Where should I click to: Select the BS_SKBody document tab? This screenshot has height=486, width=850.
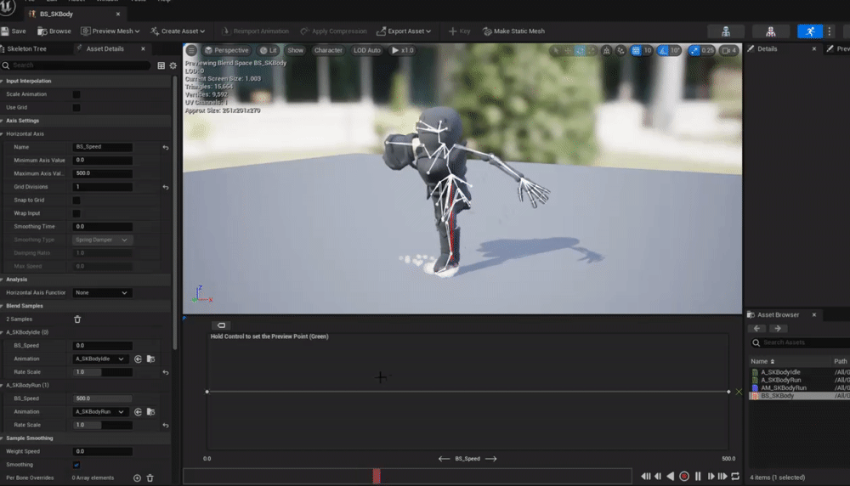[x=56, y=14]
